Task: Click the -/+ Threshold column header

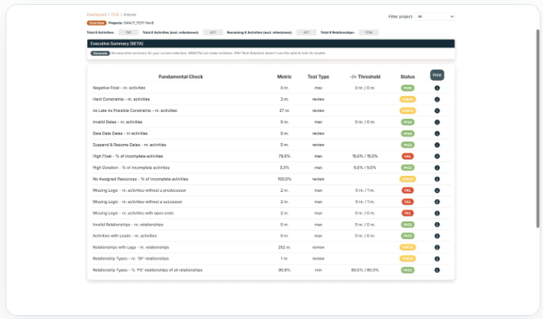Action: [365, 77]
